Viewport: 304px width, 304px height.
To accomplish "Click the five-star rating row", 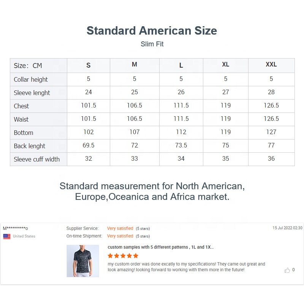I will (x=123, y=256).
